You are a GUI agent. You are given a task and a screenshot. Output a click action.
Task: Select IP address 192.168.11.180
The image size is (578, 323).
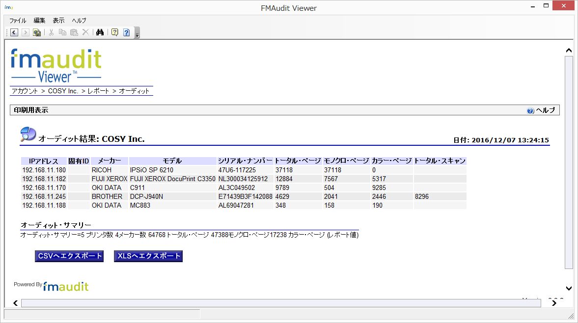click(x=44, y=170)
